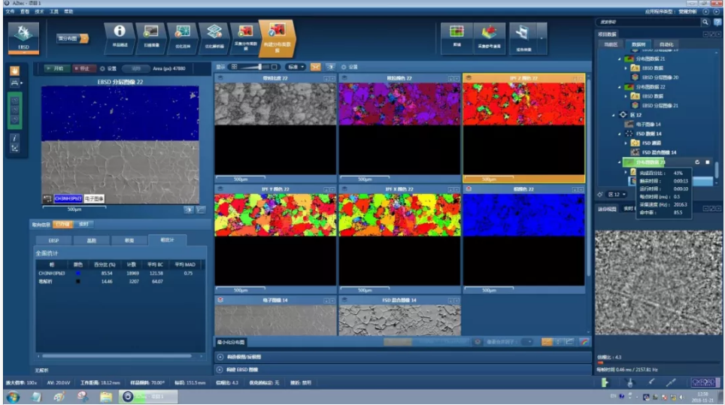Expand the FSD channels folder
This screenshot has width=725, height=405.
coord(626,144)
